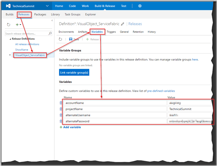Collapse the Release Definitions tree node

(10, 39)
